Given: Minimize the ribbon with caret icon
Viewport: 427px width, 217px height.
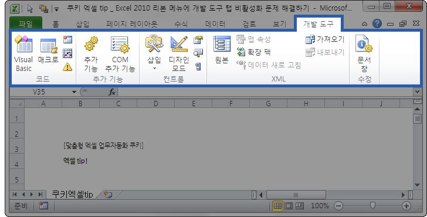Looking at the screenshot, I should (x=364, y=24).
